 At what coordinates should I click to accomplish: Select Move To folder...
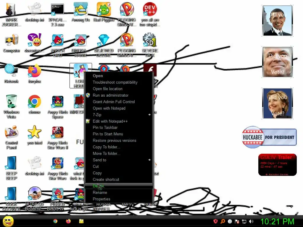click(x=119, y=153)
